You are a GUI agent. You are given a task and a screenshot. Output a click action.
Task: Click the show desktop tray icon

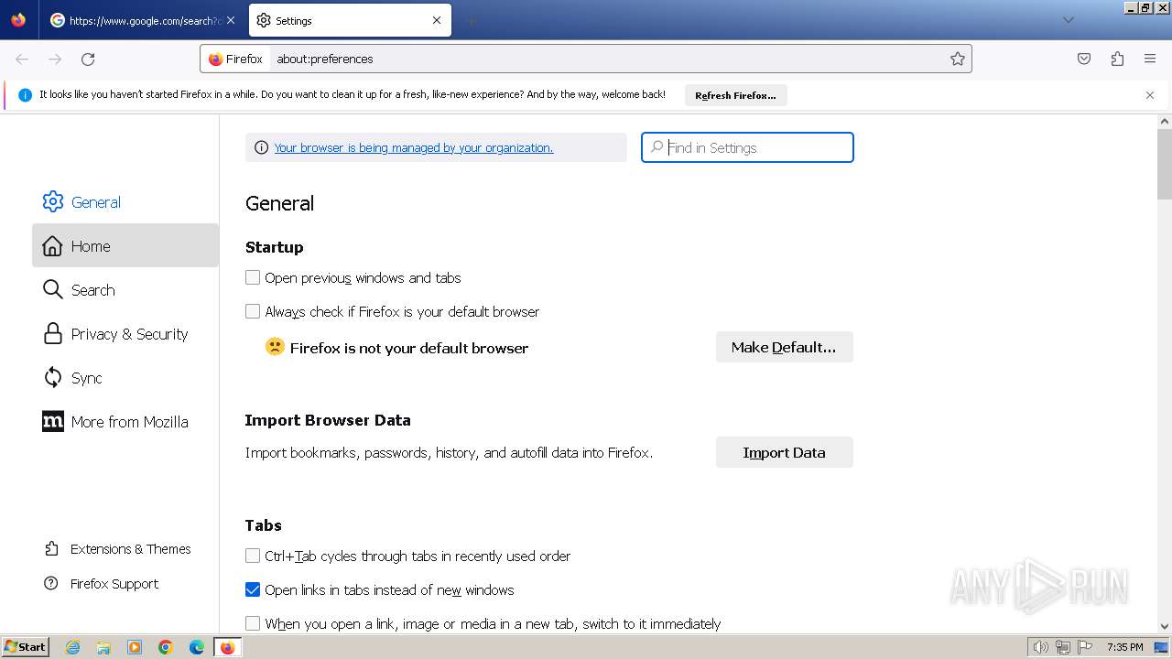coord(1161,647)
